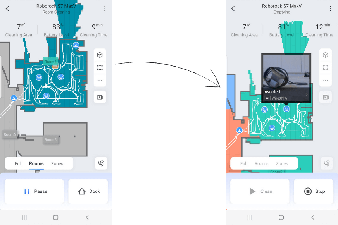Open the 3D map view icon
This screenshot has width=338, height=225.
click(100, 55)
